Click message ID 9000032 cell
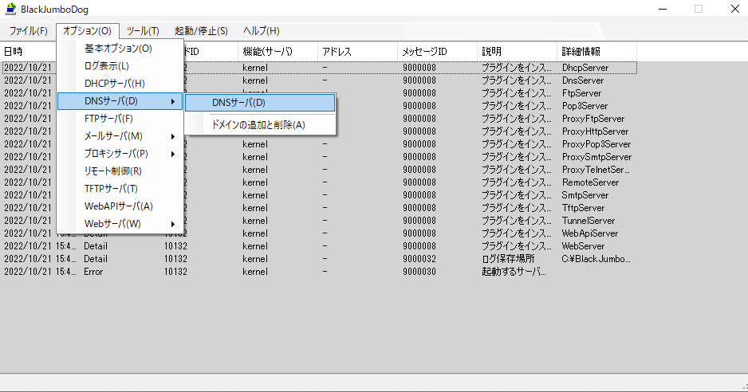The height and width of the screenshot is (392, 748). coord(419,259)
